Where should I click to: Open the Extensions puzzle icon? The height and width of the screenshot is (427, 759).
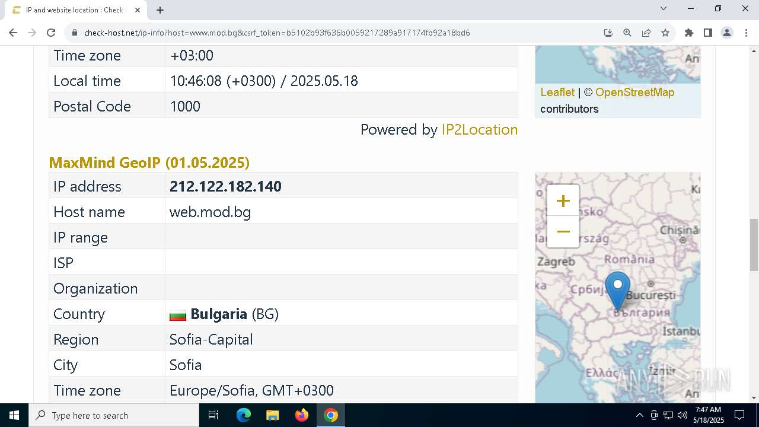pos(688,33)
